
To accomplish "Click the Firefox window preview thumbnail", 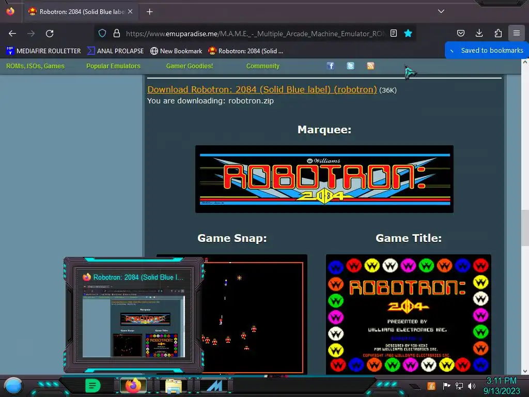I will (134, 320).
